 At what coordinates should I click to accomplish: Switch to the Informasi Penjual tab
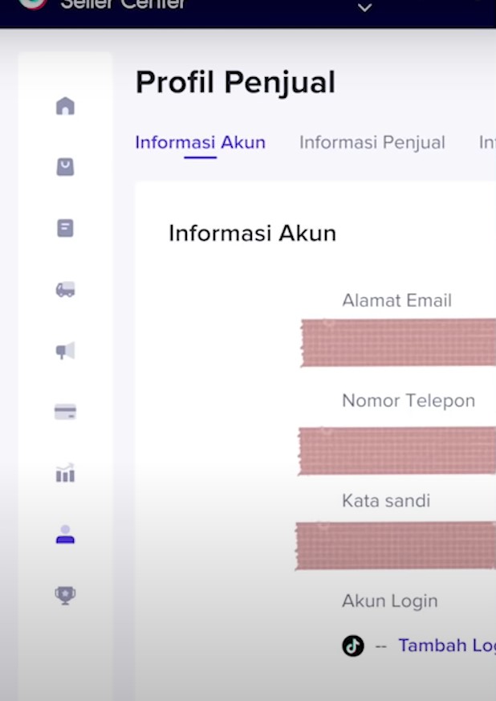point(372,143)
